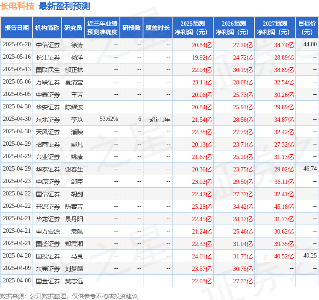The height and width of the screenshot is (300, 319).
Task: Select 国信证券 institution cell
Action: coord(48,194)
